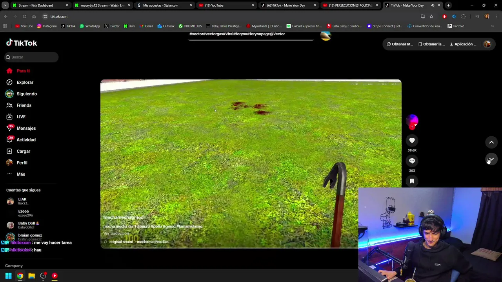Open TikTok profile avatar menu
The image size is (502, 282).
487,44
